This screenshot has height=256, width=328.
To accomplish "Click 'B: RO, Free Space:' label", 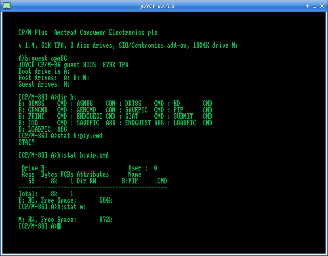I will tap(48, 200).
